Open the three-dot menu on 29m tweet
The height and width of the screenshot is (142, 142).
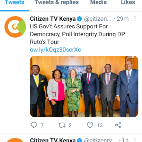point(135,18)
